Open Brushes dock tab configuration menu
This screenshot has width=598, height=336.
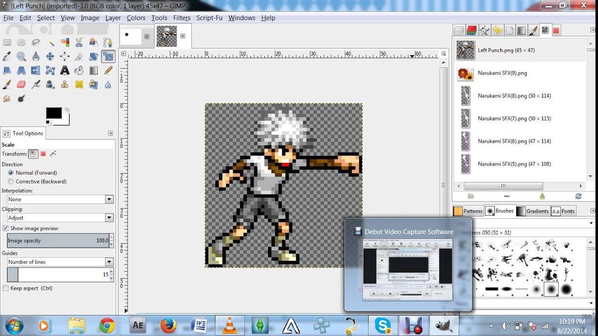[593, 210]
